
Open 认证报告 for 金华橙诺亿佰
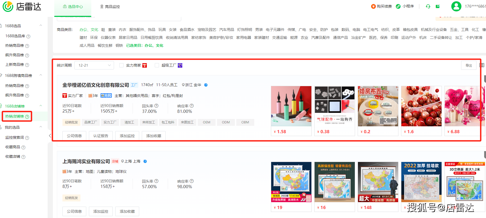pyautogui.click(x=101, y=136)
